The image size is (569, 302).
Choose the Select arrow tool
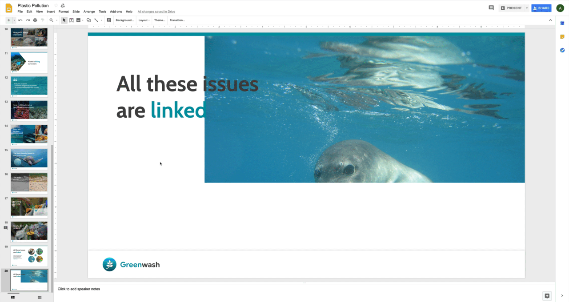64,20
